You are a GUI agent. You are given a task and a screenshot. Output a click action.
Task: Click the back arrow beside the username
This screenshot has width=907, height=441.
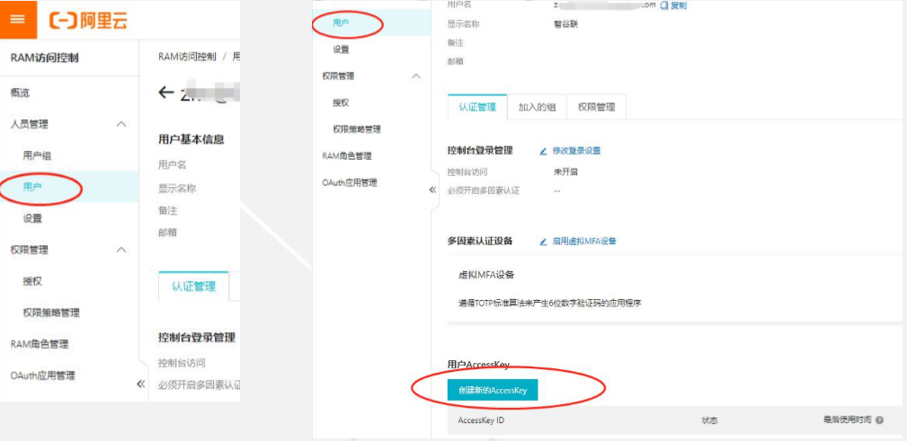[166, 93]
